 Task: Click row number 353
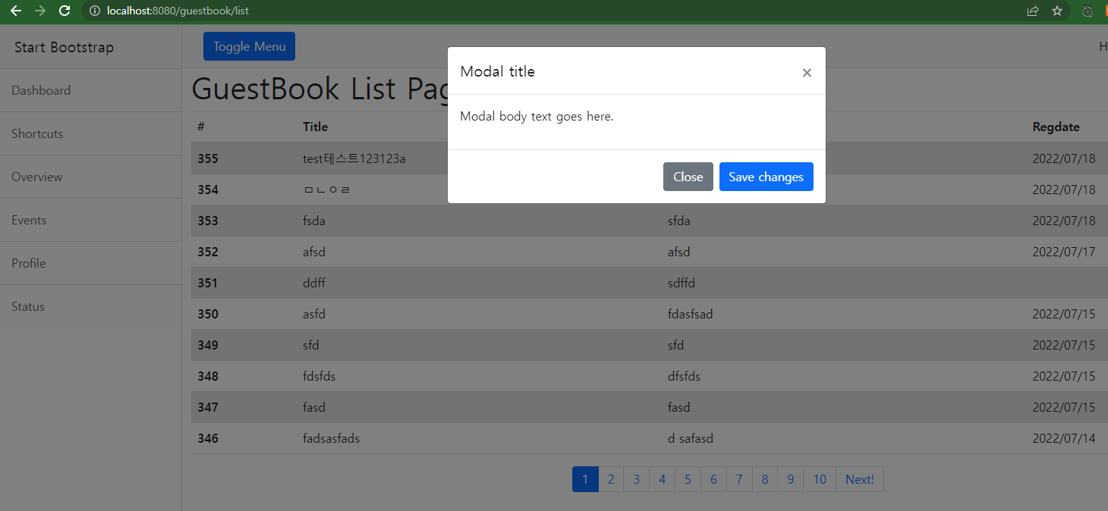(208, 221)
